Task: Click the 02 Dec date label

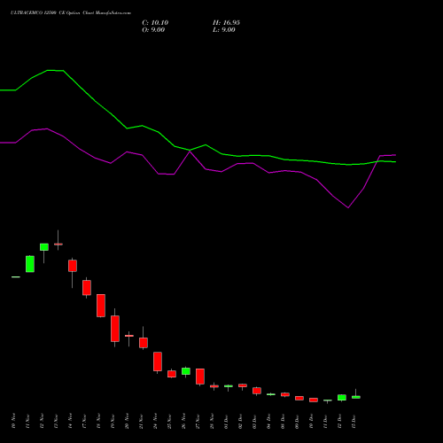Action: click(x=240, y=421)
